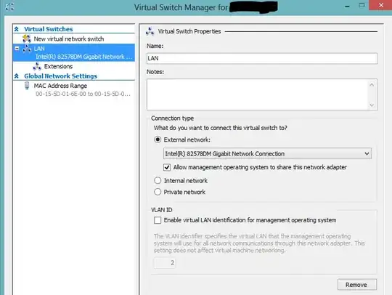The height and width of the screenshot is (295, 392).
Task: Click the Virtual Switch Properties header icon
Action: [150, 31]
